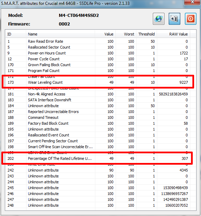The image size is (201, 216).
Task: Click the globe web link icon
Action: tap(159, 19)
